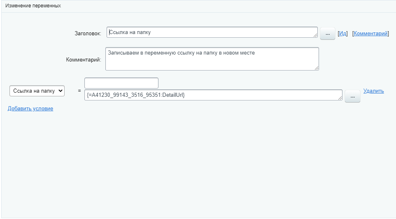Image resolution: width=396 pixels, height=219 pixels.
Task: Focus the comment textarea with description text
Action: click(x=212, y=59)
